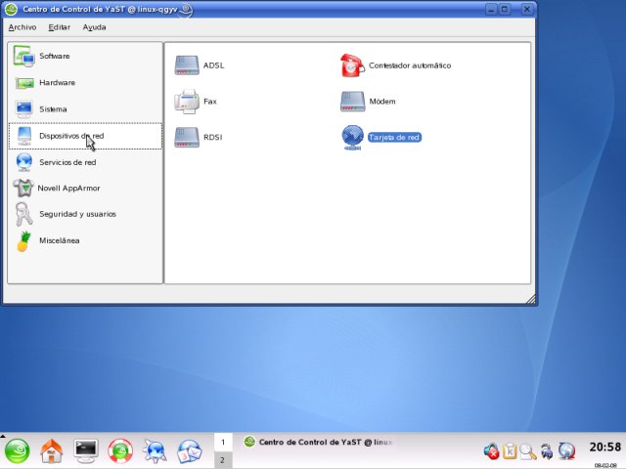This screenshot has width=626, height=469.
Task: Open the Software category in the sidebar
Action: pos(85,57)
